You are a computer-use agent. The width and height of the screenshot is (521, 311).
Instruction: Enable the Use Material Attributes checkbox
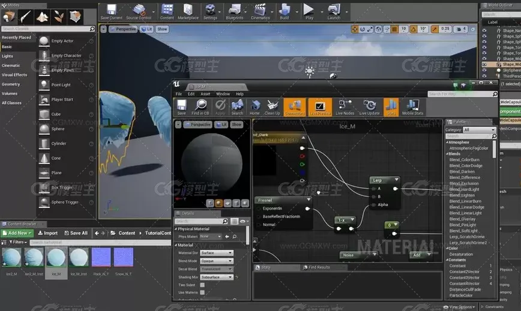click(x=202, y=292)
